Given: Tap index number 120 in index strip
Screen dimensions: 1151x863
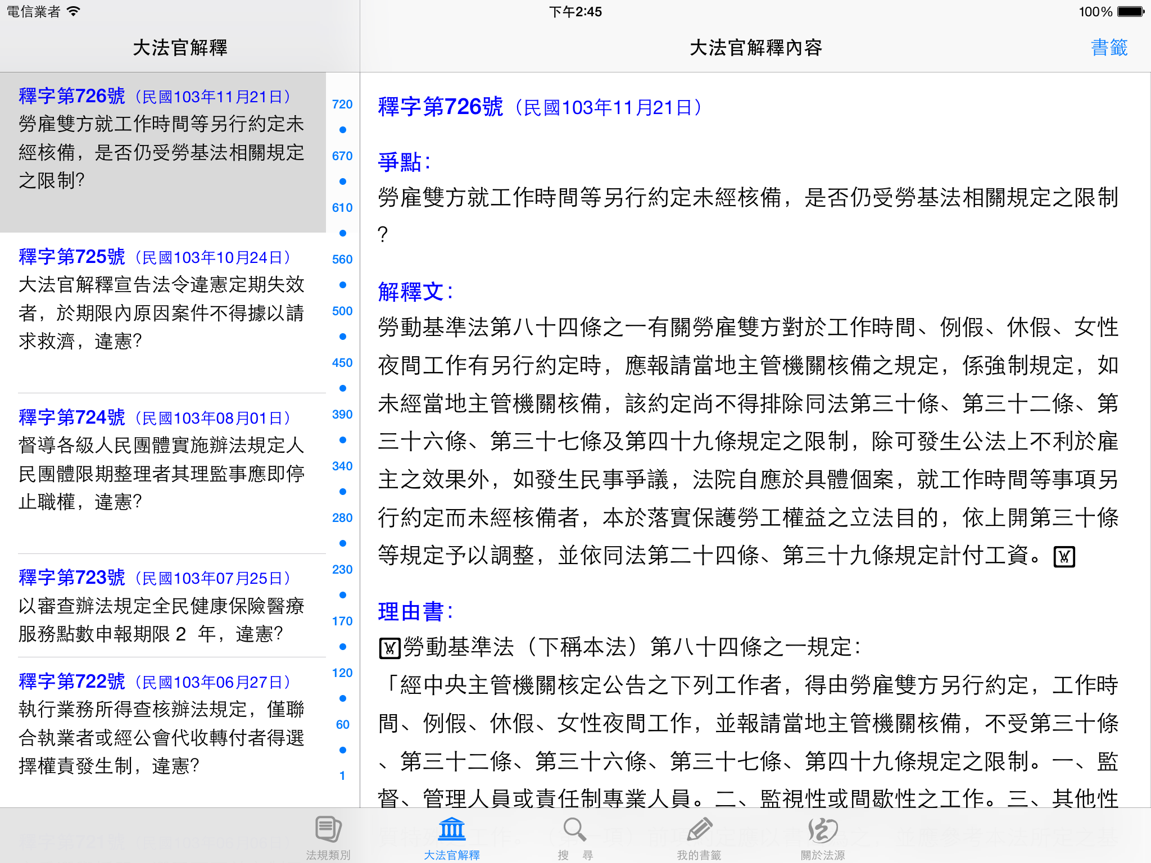Looking at the screenshot, I should (x=342, y=673).
